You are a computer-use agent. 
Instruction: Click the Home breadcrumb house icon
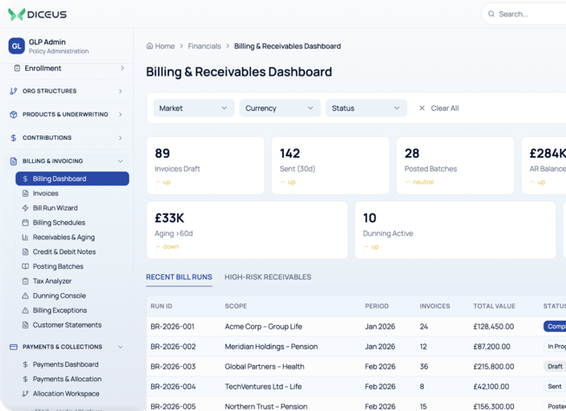149,46
